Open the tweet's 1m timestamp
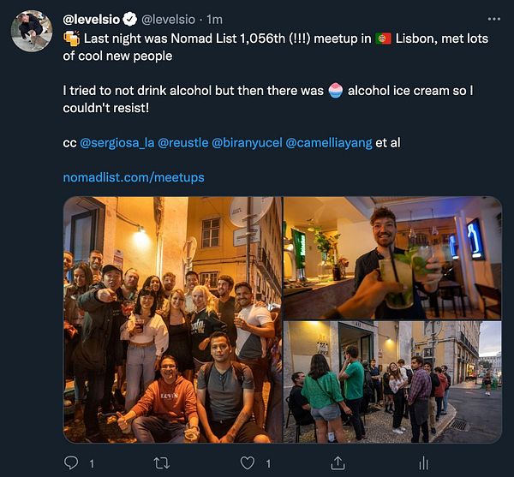 (215, 19)
